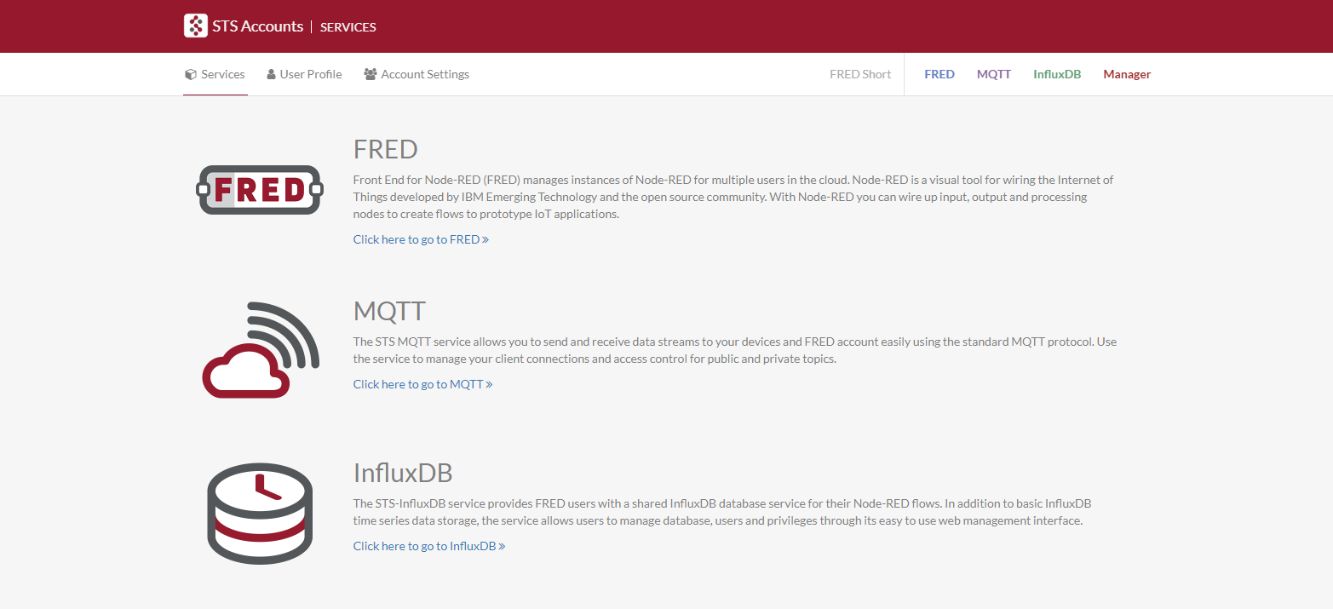1333x609 pixels.
Task: Click the Manager navigation link
Action: [x=1127, y=74]
